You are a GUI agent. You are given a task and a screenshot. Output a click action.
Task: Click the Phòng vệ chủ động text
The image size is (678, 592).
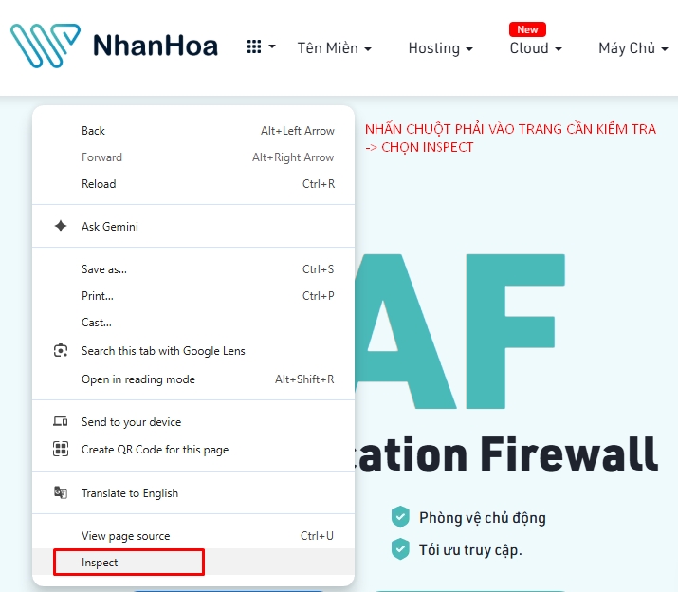point(482,518)
